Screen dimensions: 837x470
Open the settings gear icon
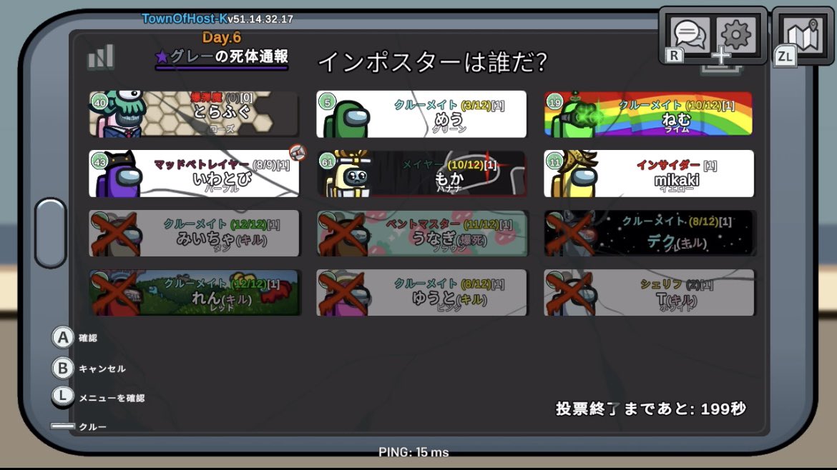[x=735, y=35]
